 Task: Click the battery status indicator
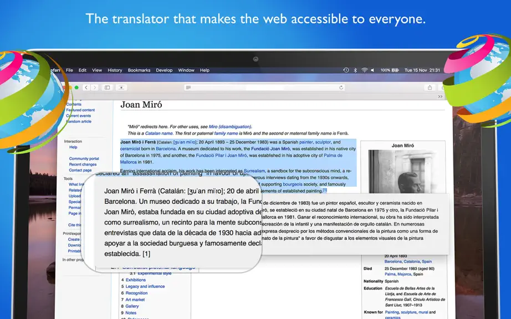pos(390,70)
